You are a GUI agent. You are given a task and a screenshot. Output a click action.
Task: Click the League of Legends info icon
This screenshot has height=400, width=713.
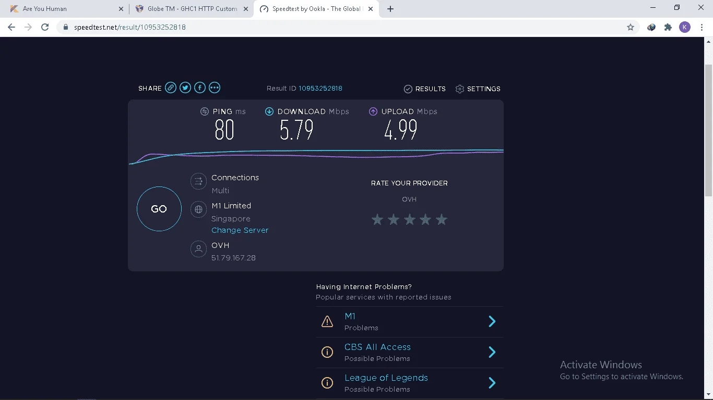click(x=327, y=383)
